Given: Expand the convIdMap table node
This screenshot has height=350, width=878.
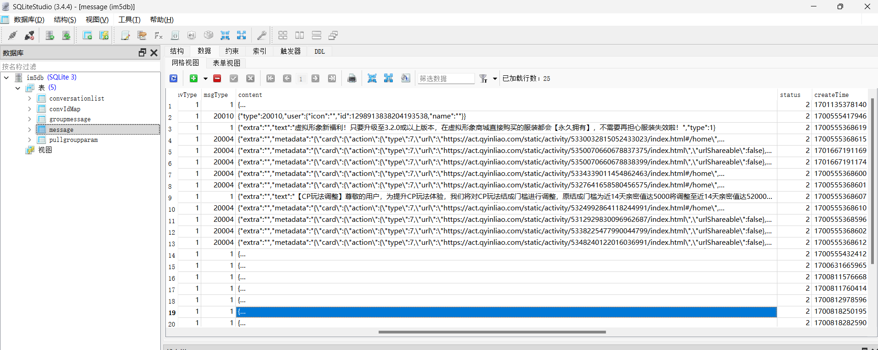Looking at the screenshot, I should pos(29,109).
